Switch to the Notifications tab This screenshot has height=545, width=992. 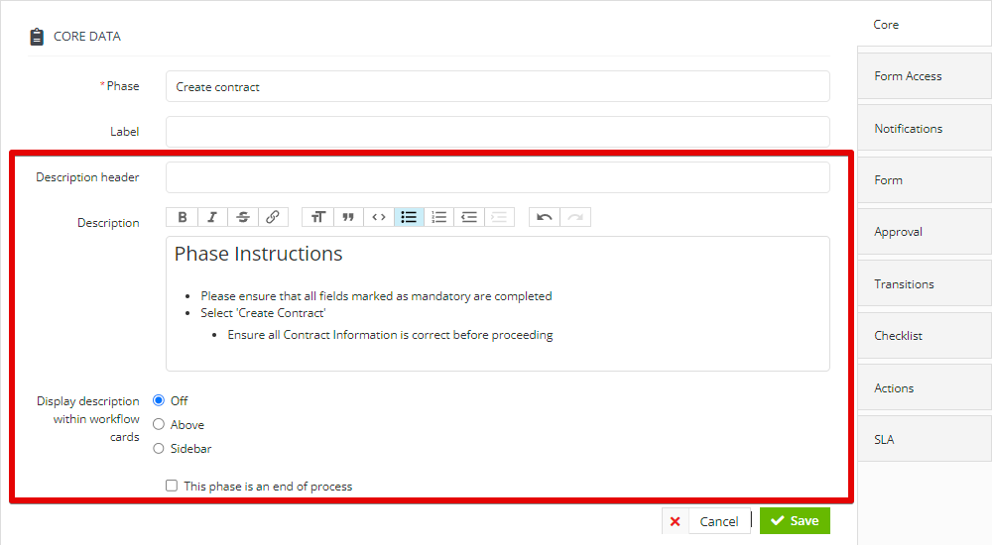[x=925, y=129]
